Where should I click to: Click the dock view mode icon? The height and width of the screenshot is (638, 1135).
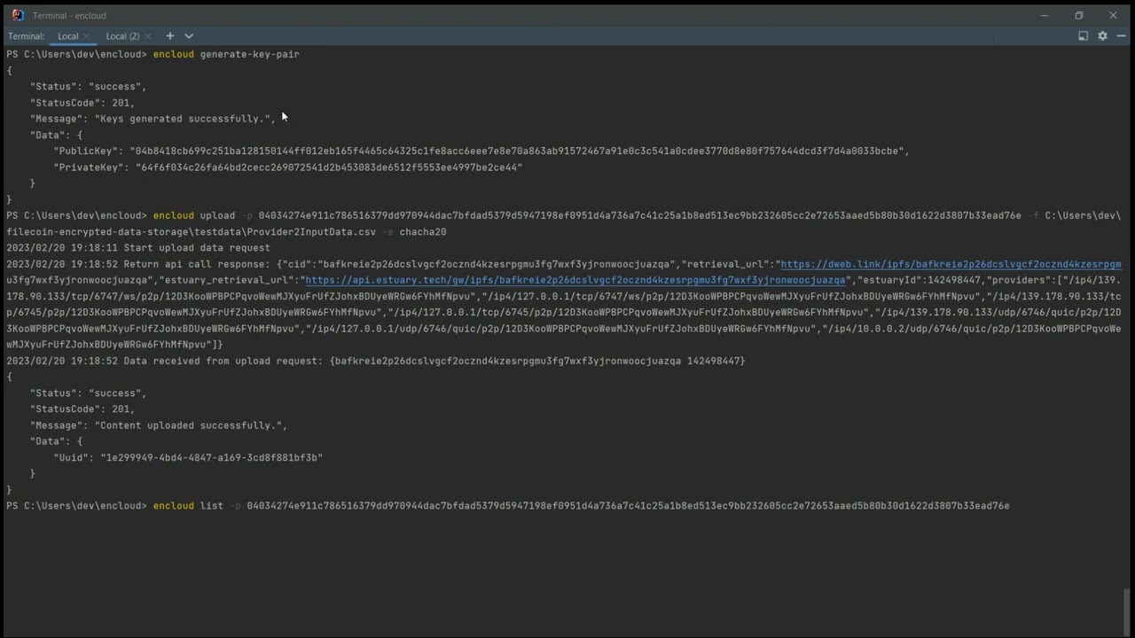coord(1083,36)
